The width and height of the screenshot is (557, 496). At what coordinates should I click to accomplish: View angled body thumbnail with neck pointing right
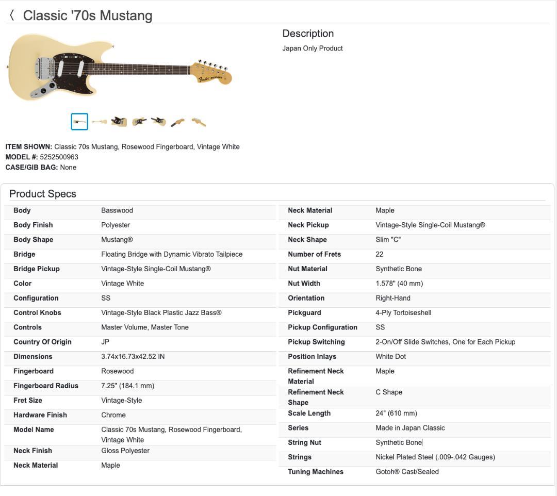(139, 122)
